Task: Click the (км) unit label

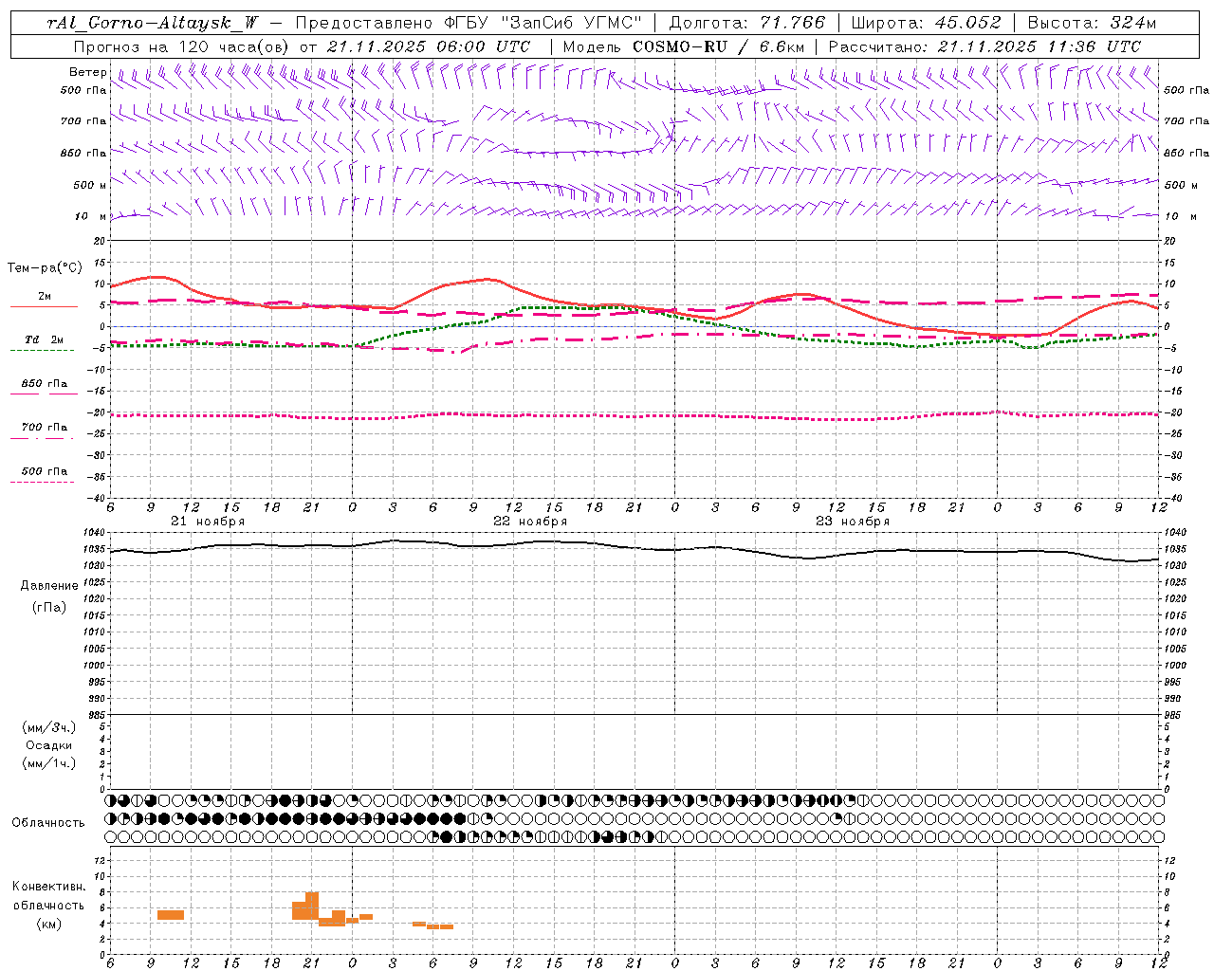Action: [48, 924]
